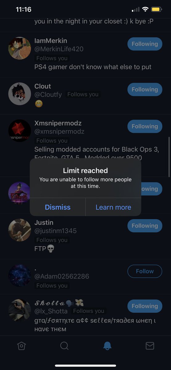Open the Notifications bell tab
This screenshot has width=171, height=370.
pos(107,346)
